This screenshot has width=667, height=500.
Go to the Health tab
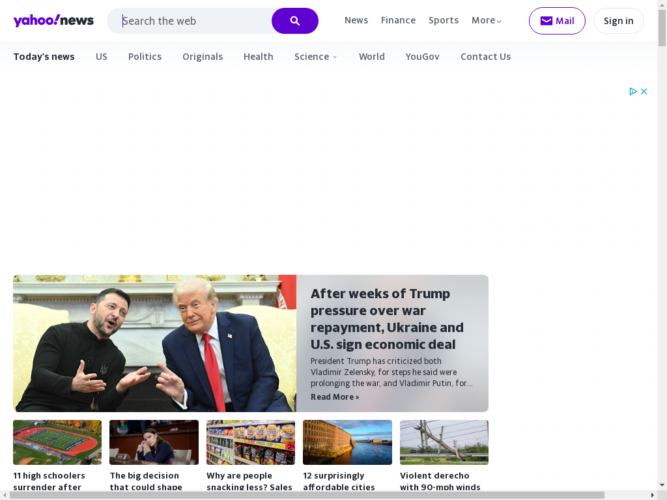[258, 57]
